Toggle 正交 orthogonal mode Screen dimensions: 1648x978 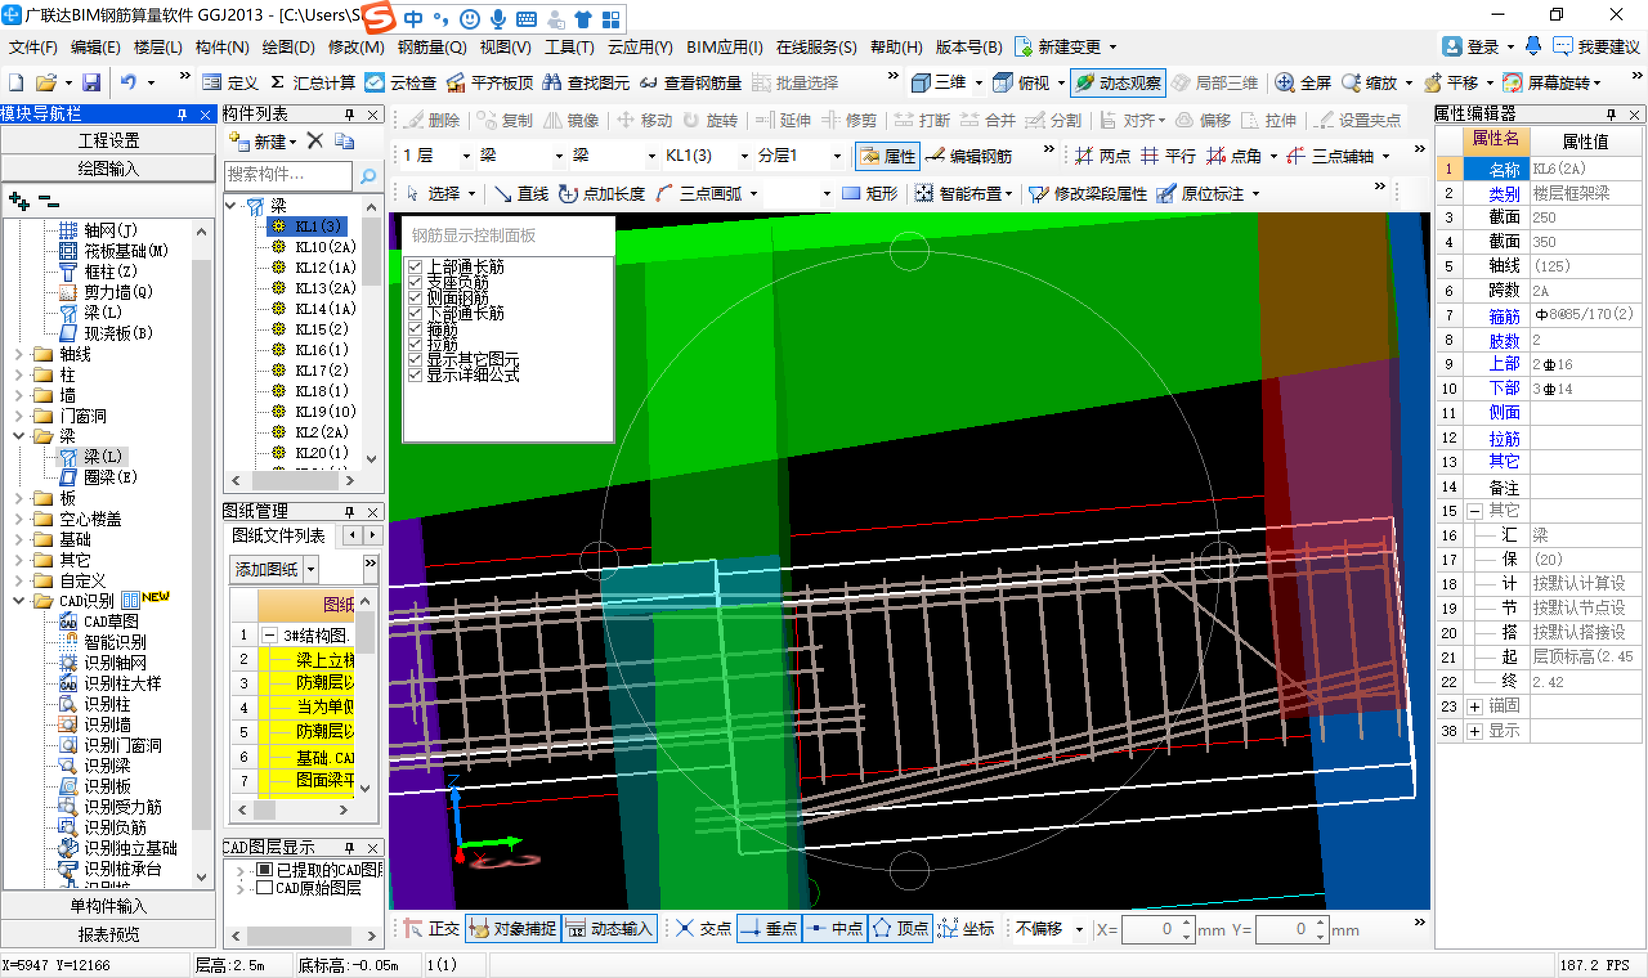click(x=431, y=929)
